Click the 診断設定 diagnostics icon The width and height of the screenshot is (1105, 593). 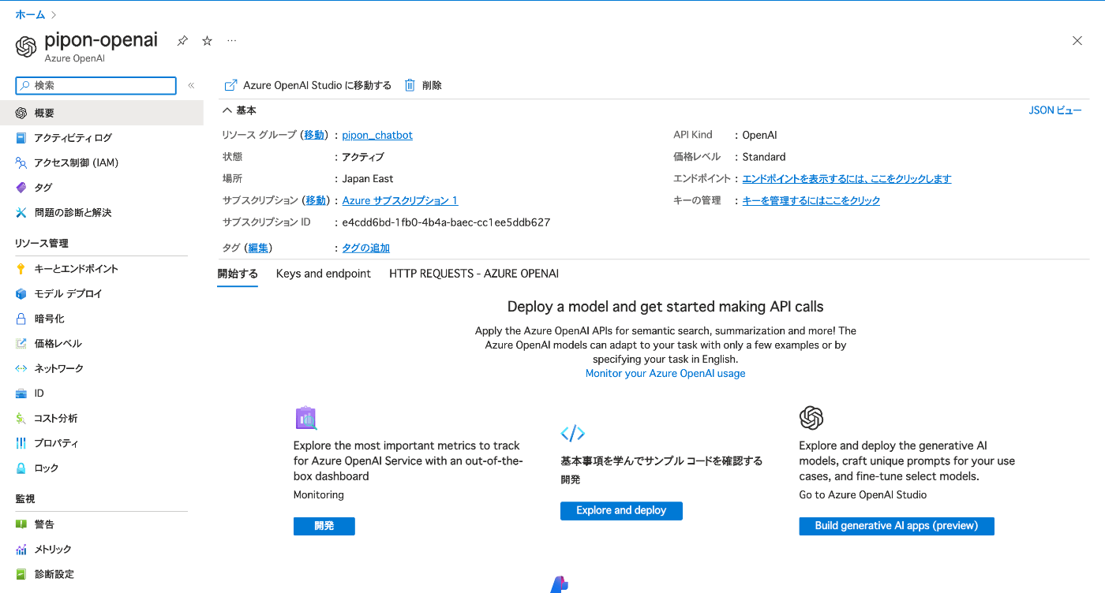click(21, 574)
